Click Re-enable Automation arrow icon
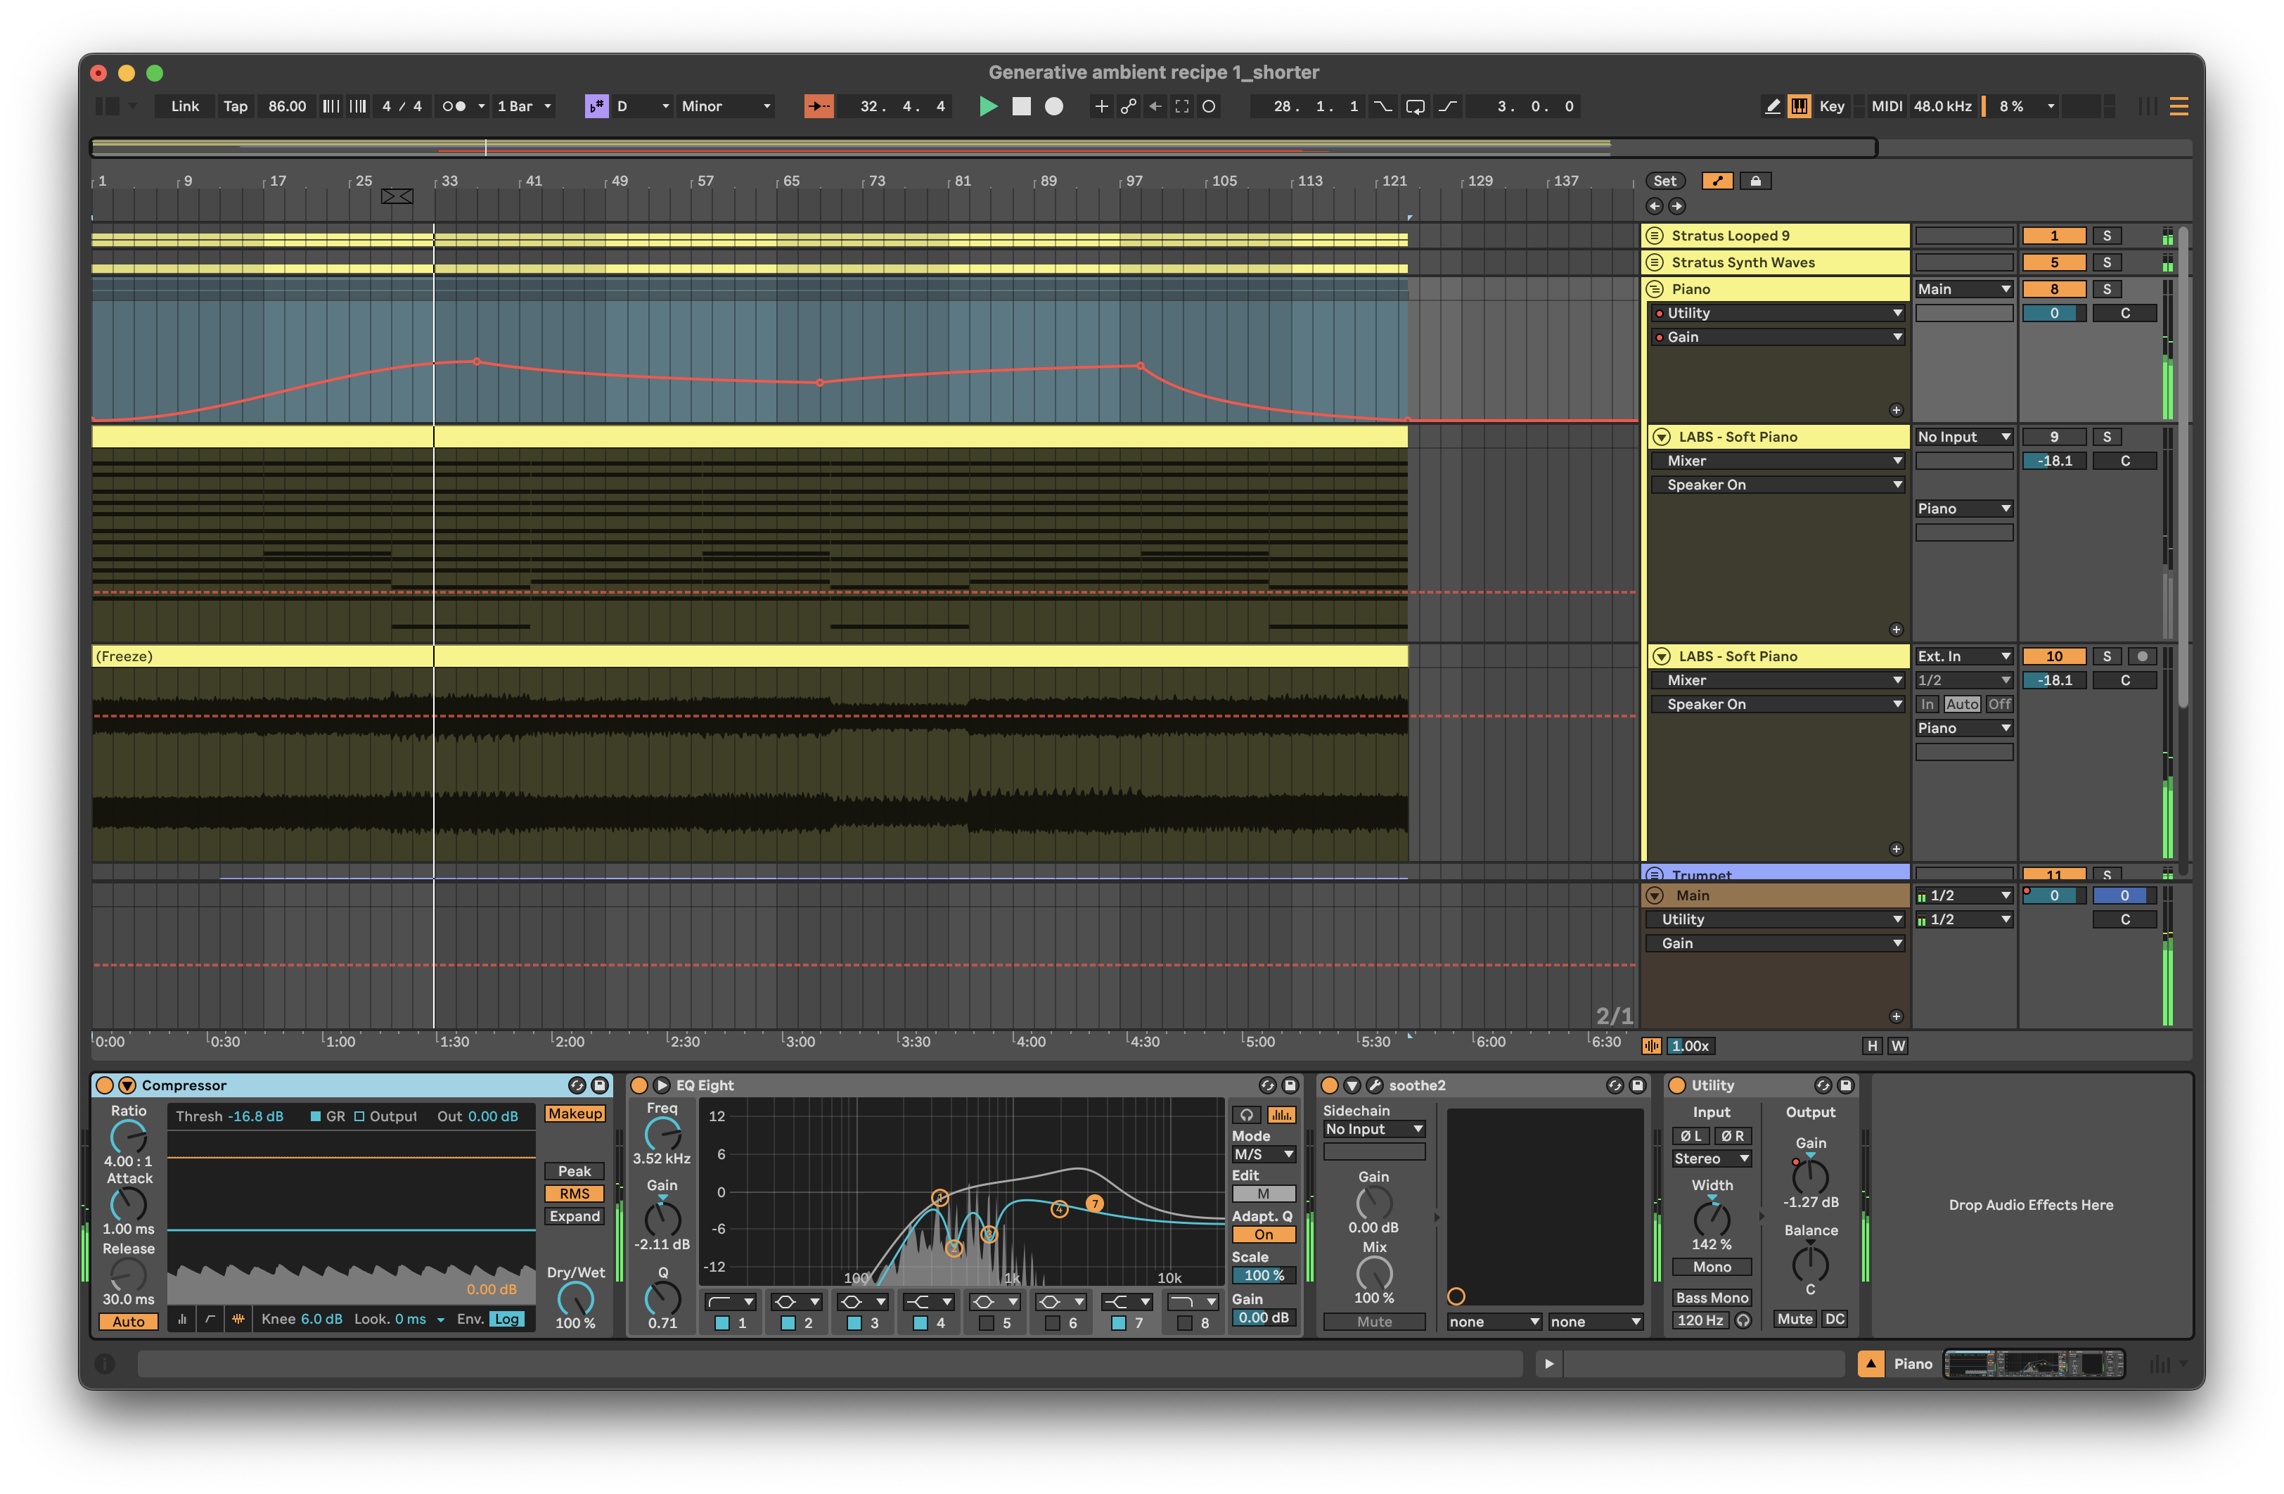Viewport: 2284px width, 1494px height. (1155, 107)
